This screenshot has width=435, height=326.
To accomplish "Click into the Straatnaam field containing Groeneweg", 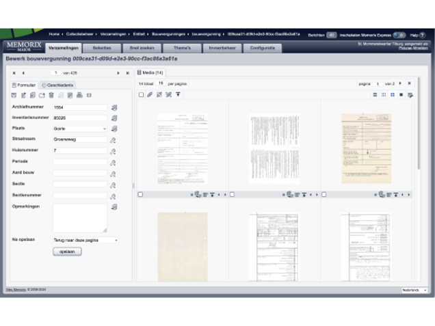I will (80, 139).
